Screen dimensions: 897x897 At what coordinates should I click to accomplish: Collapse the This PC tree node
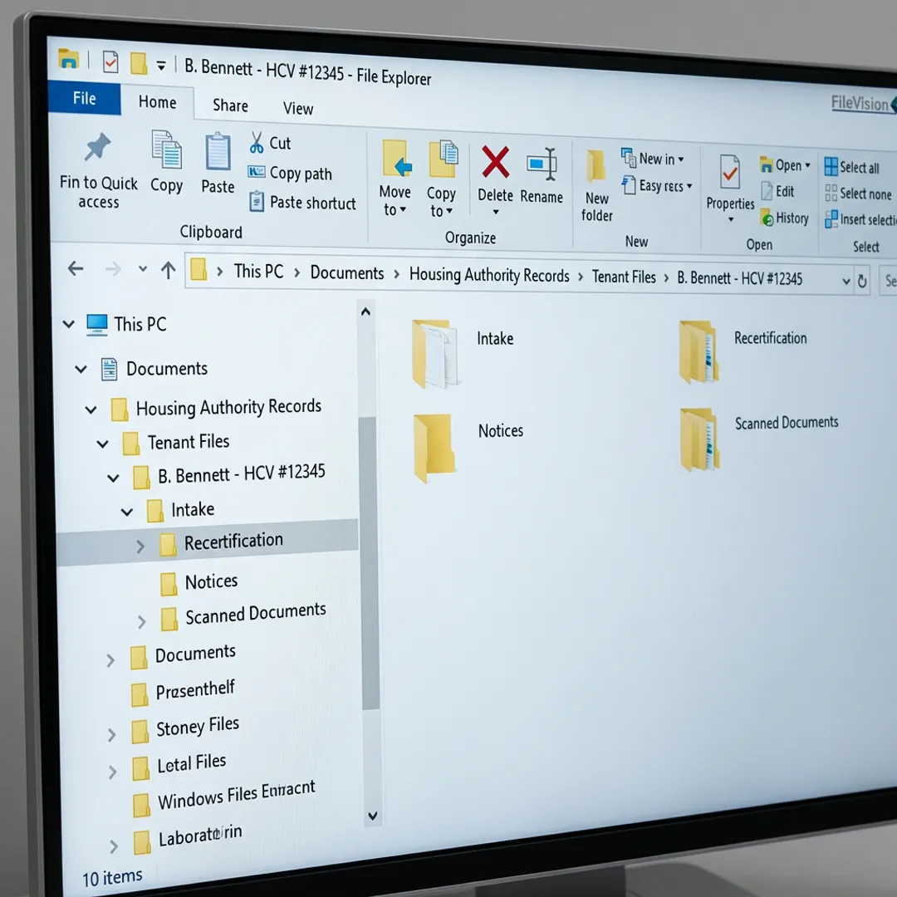pyautogui.click(x=69, y=325)
